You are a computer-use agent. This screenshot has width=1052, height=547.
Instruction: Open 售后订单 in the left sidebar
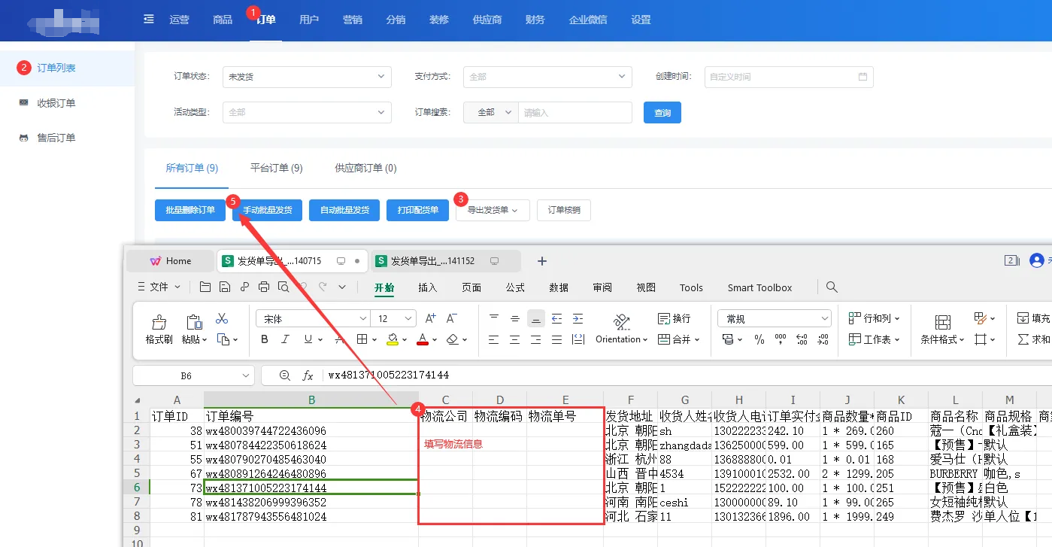pyautogui.click(x=56, y=138)
